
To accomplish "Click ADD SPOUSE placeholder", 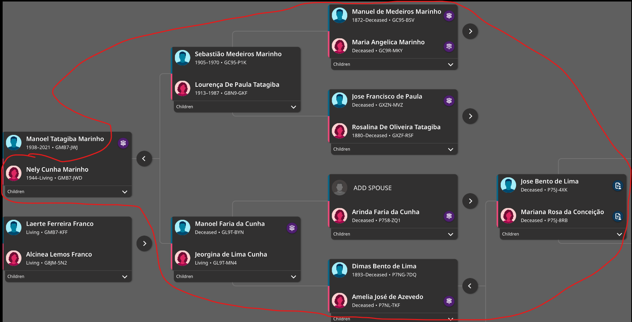I will (372, 188).
